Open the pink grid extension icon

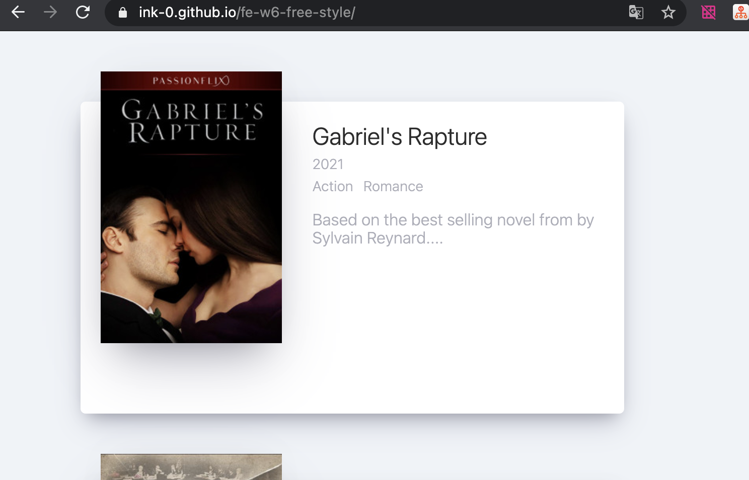(709, 12)
